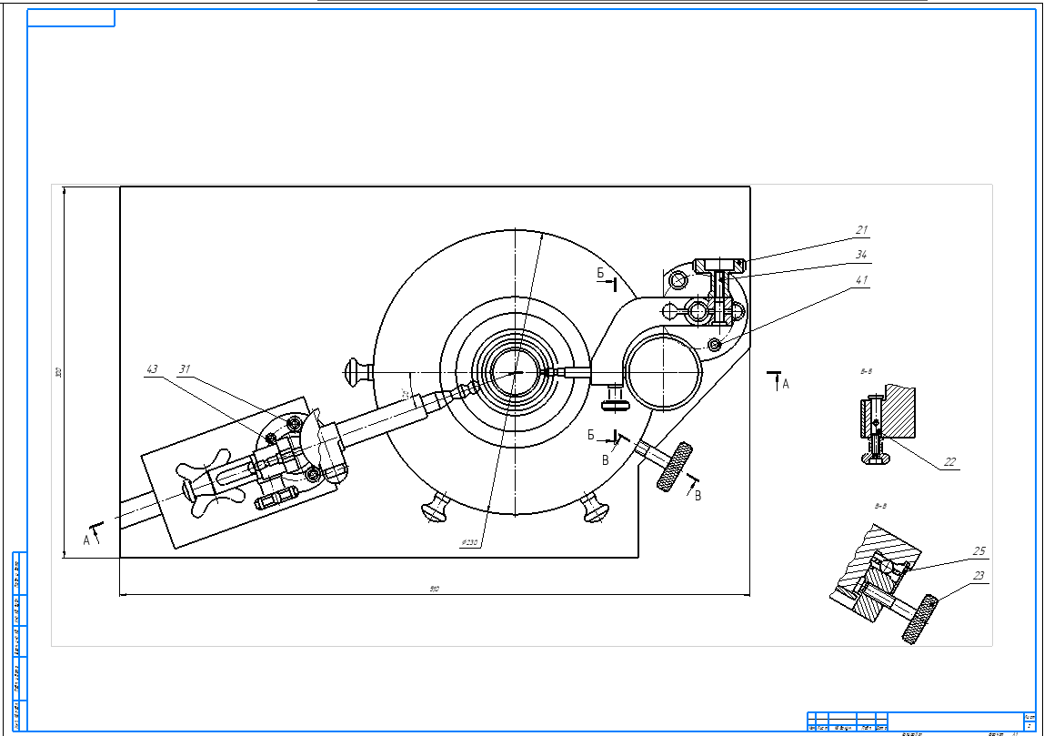1044x736 pixels.
Task: Click the Ø230 diameter dimension label
Action: [469, 543]
